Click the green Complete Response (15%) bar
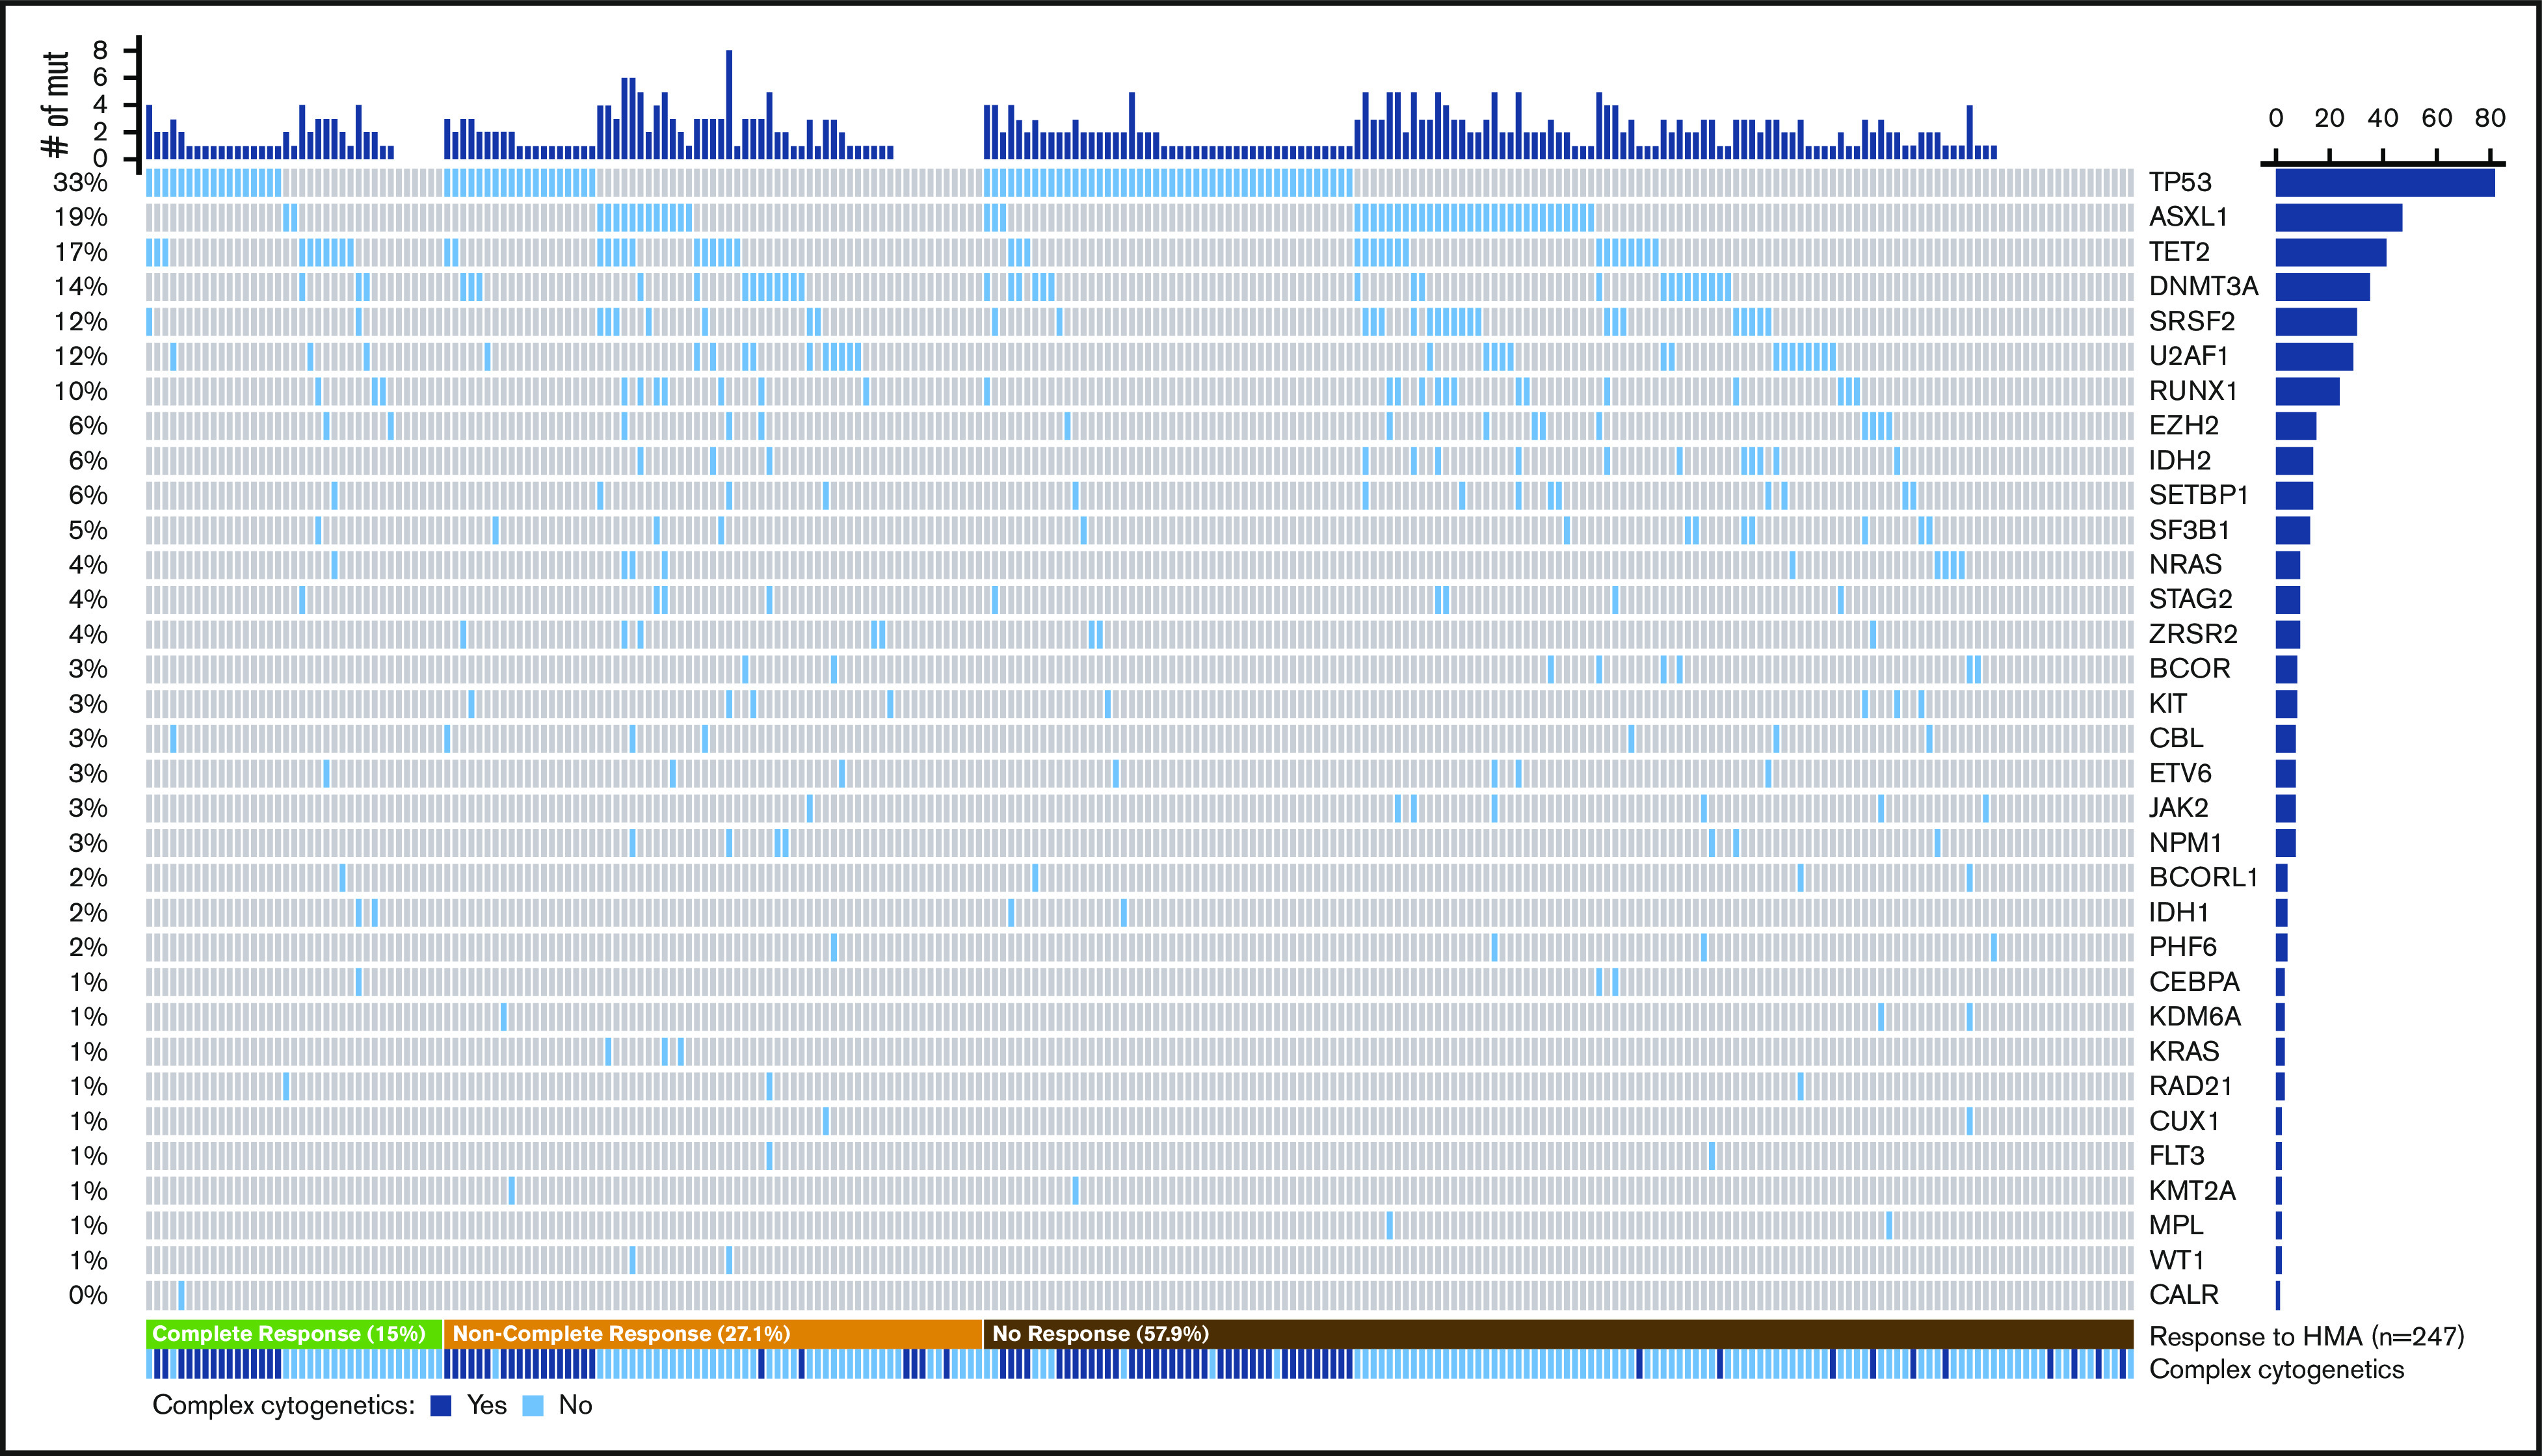This screenshot has width=2542, height=1456. [294, 1334]
